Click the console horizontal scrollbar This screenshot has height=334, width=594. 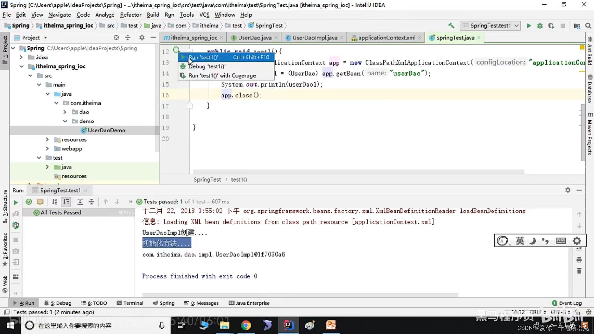[300, 295]
